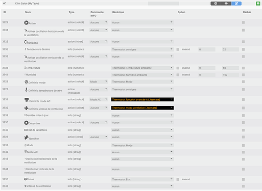Click thermometer icon of Définir la température désirée
Screen dimensions: 262x191
26,90
